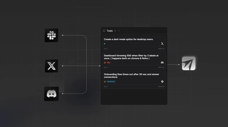The width and height of the screenshot is (228, 127).
Task: Click Apr 14 date on dark mode card
Action: point(106,49)
